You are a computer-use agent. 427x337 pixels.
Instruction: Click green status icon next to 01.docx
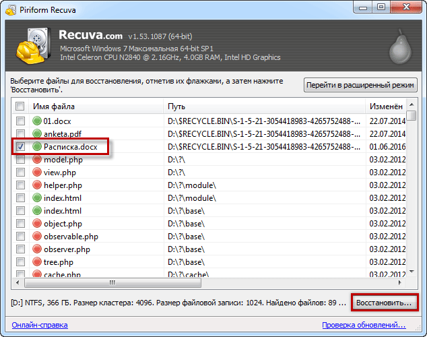[37, 121]
